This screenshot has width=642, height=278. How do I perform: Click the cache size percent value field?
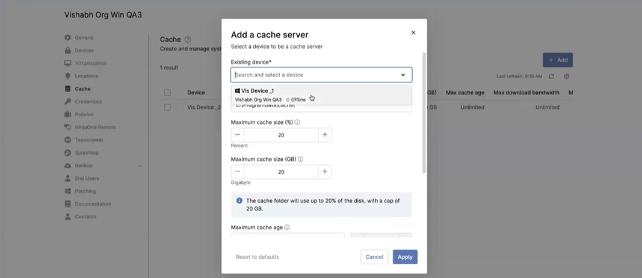click(x=281, y=135)
